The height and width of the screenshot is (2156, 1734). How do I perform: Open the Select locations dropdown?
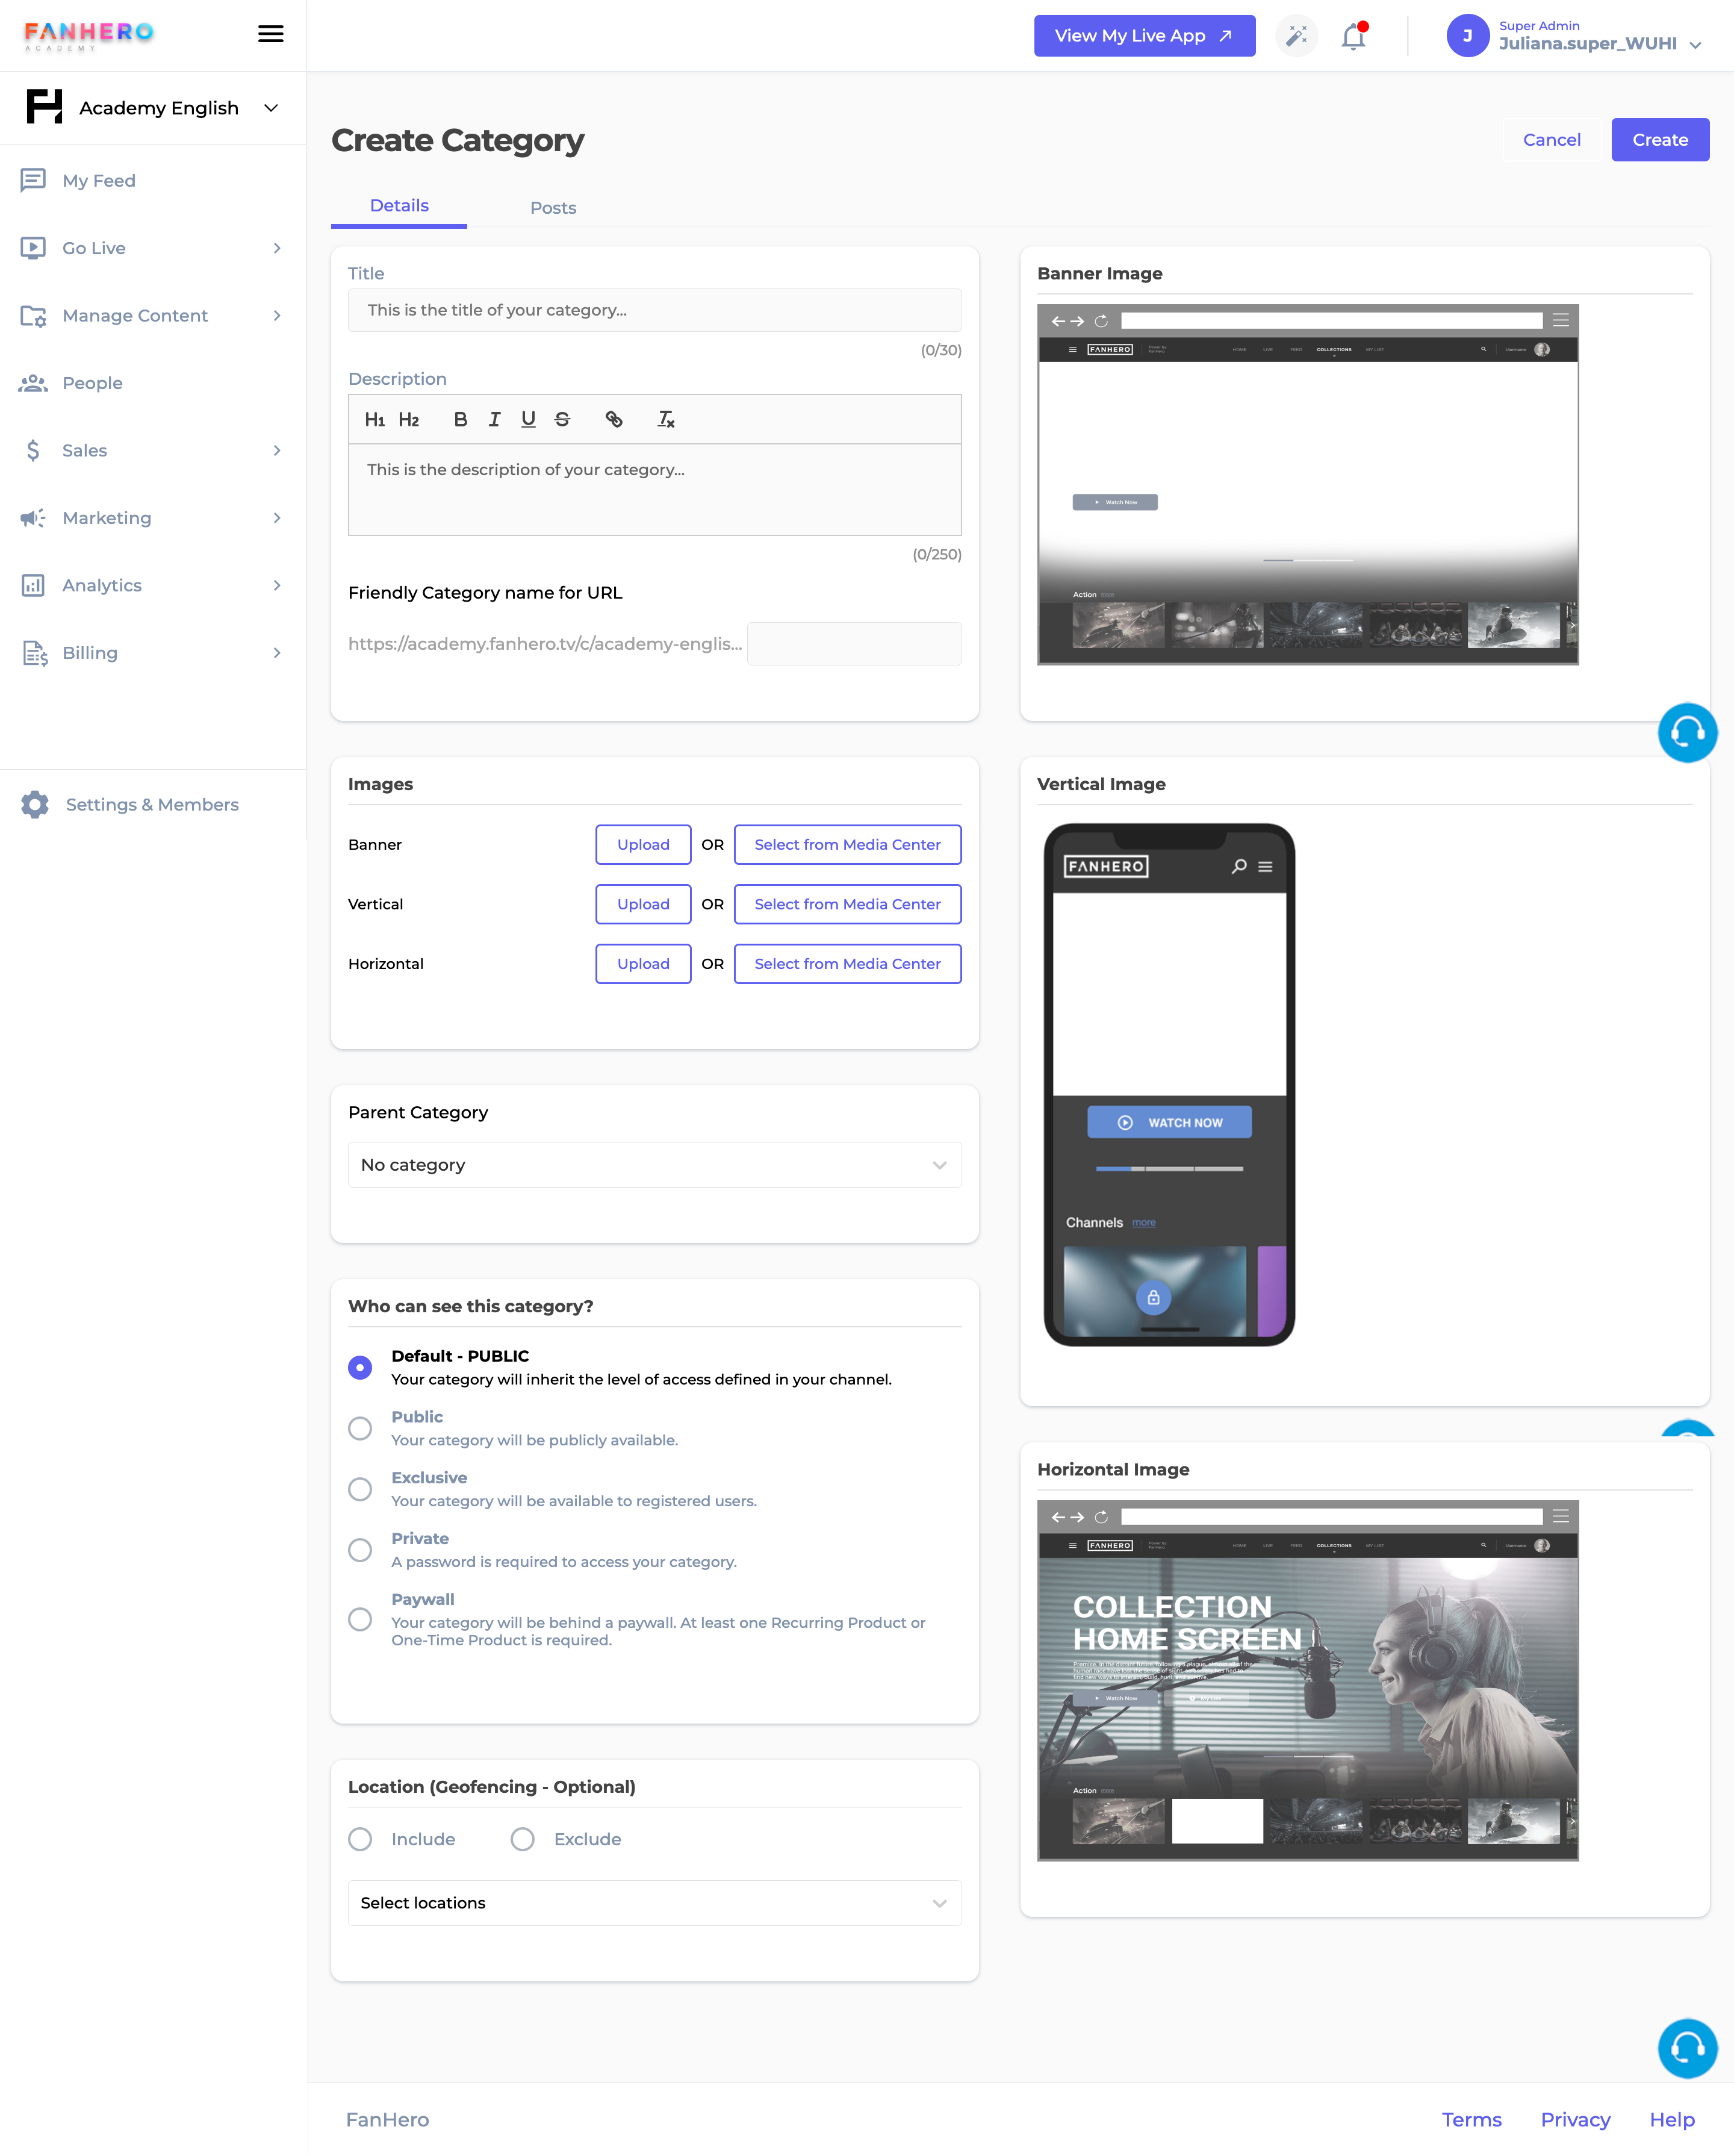point(655,1904)
